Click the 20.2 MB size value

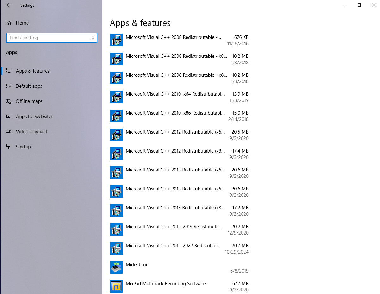[x=240, y=227]
